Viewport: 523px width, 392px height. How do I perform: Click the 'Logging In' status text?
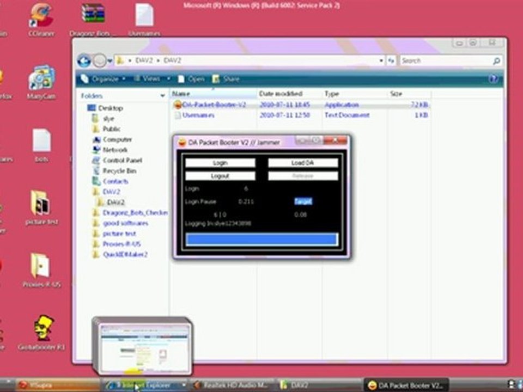[x=218, y=223]
